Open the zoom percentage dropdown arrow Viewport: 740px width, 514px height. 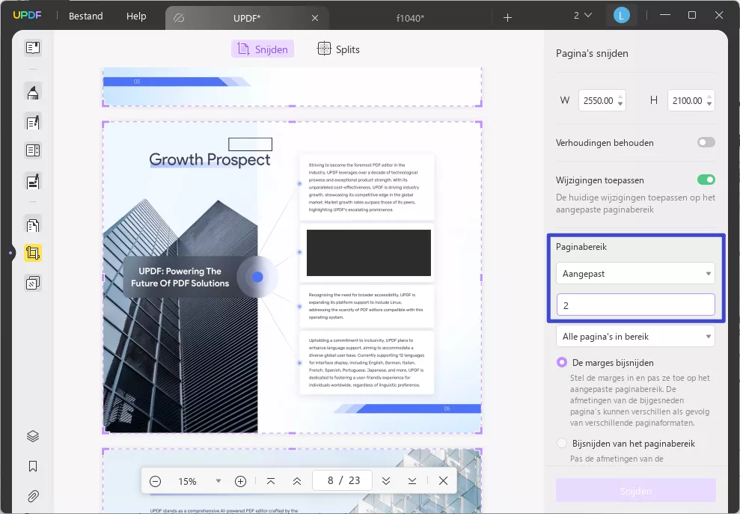click(x=218, y=481)
